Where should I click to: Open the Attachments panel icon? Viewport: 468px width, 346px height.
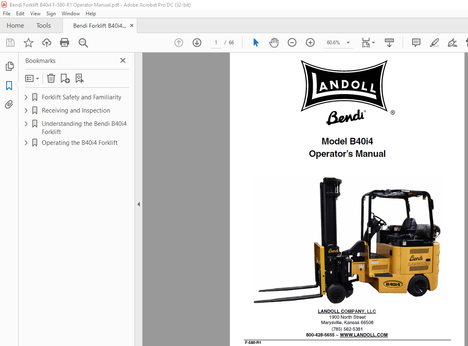point(9,104)
